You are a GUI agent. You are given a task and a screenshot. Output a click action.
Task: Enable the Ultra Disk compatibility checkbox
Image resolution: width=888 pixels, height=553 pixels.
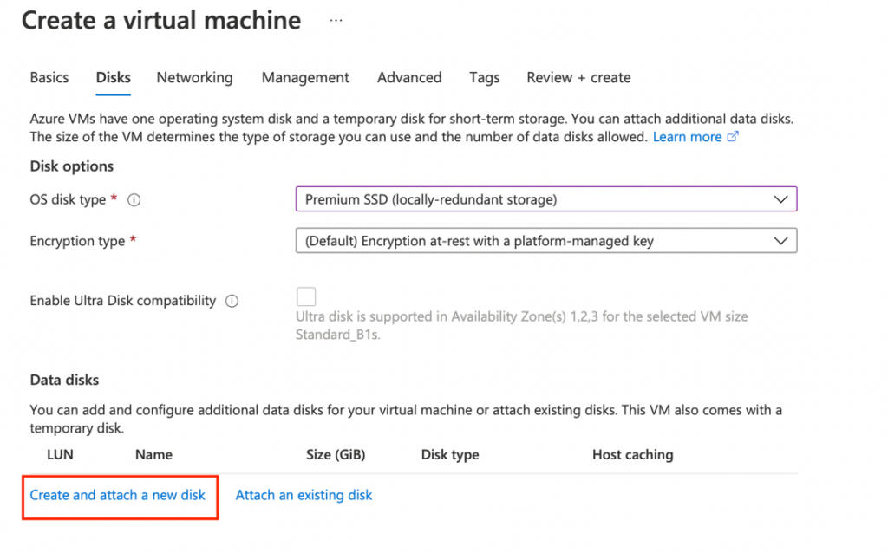point(306,296)
